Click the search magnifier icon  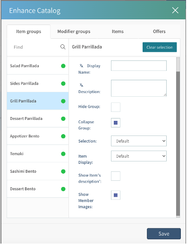tap(63, 47)
